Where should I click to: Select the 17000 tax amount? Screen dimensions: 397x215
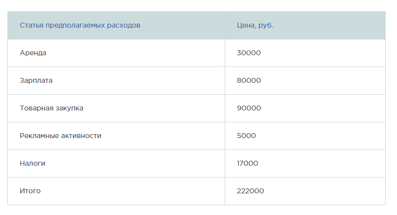(x=247, y=163)
